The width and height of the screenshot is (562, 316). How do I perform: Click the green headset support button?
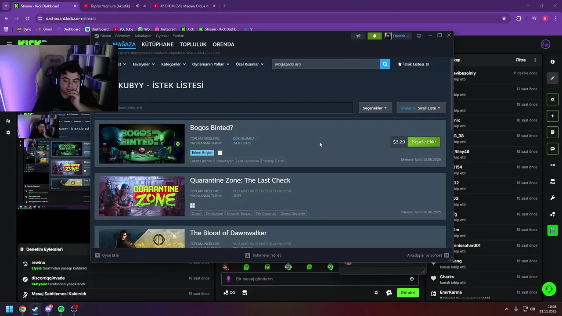pos(549,289)
